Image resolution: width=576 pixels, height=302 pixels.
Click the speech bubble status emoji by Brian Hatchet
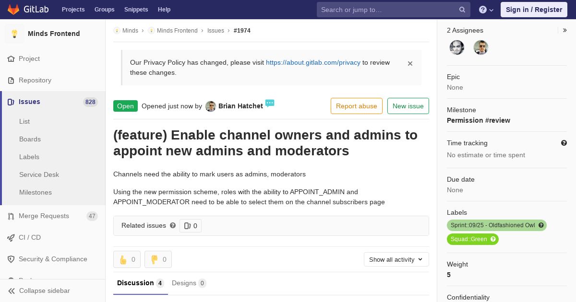pyautogui.click(x=270, y=103)
